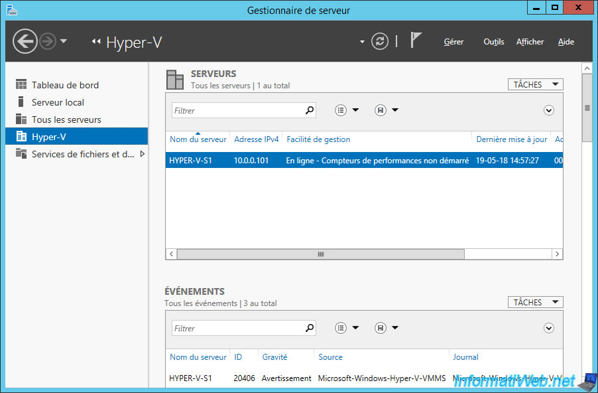The height and width of the screenshot is (393, 598).
Task: Click the refresh icon in header
Action: [380, 41]
